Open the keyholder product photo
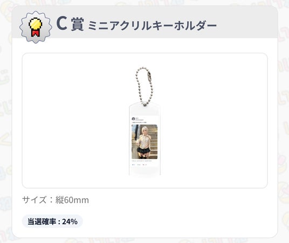Viewport: 289px width, 243px height. coord(144,121)
